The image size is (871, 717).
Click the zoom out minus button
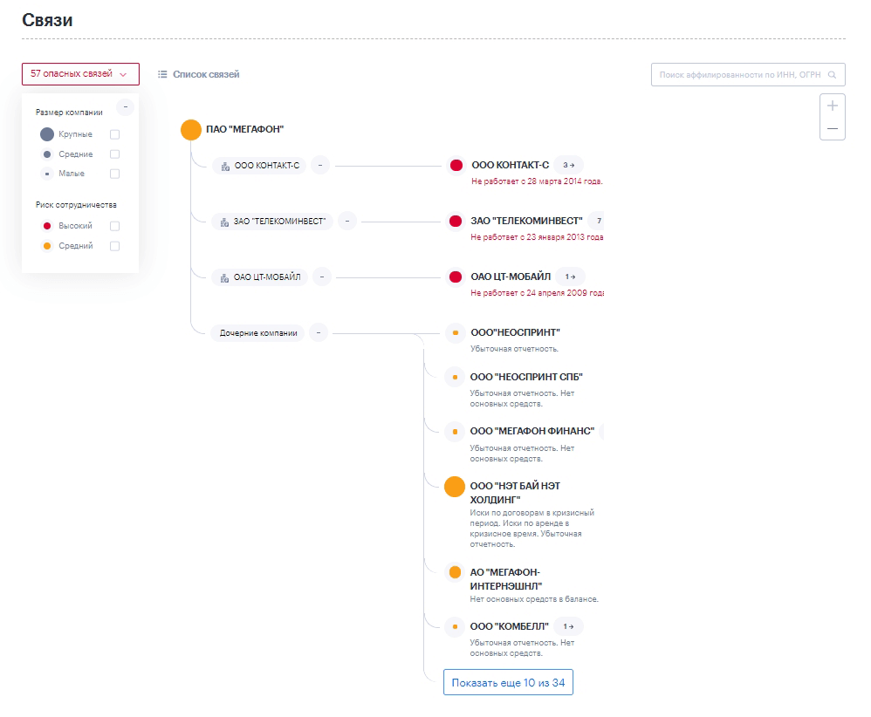click(x=833, y=128)
